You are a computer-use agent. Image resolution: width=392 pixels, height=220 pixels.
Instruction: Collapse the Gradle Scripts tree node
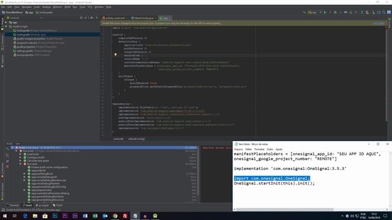[x=6, y=26]
